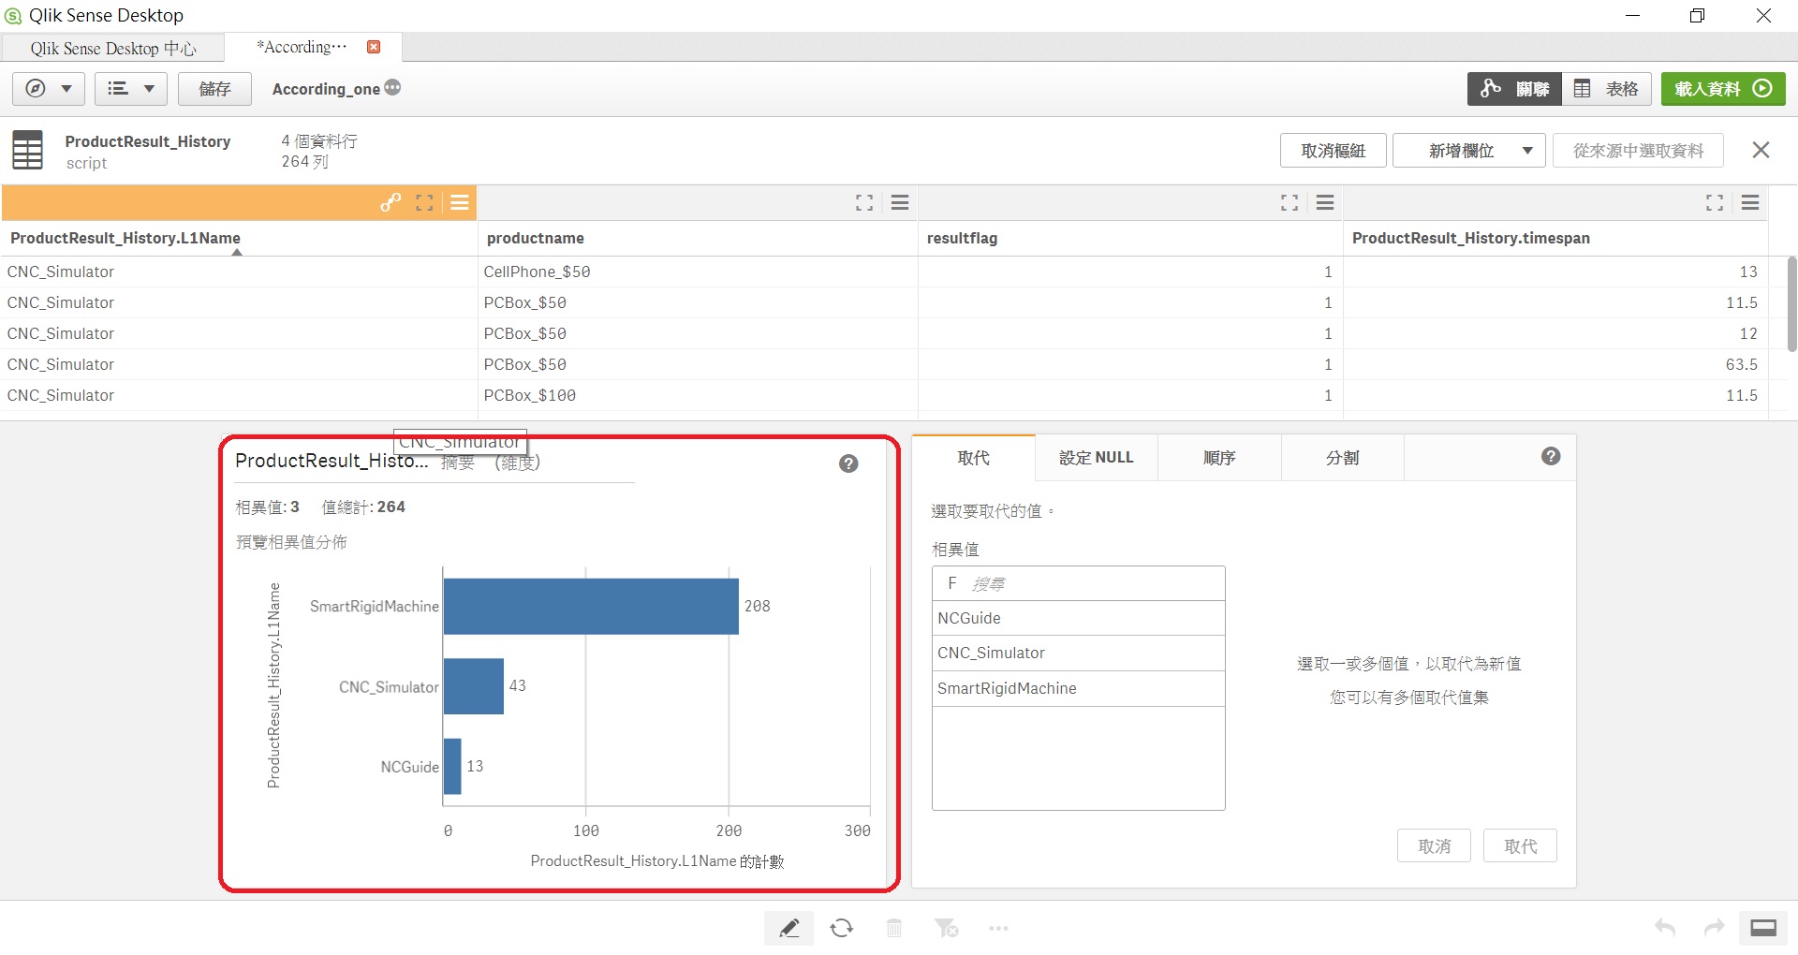Click the SmartRigidMachine bar in chart
Viewport: 1798px width, 955px height.
(591, 606)
